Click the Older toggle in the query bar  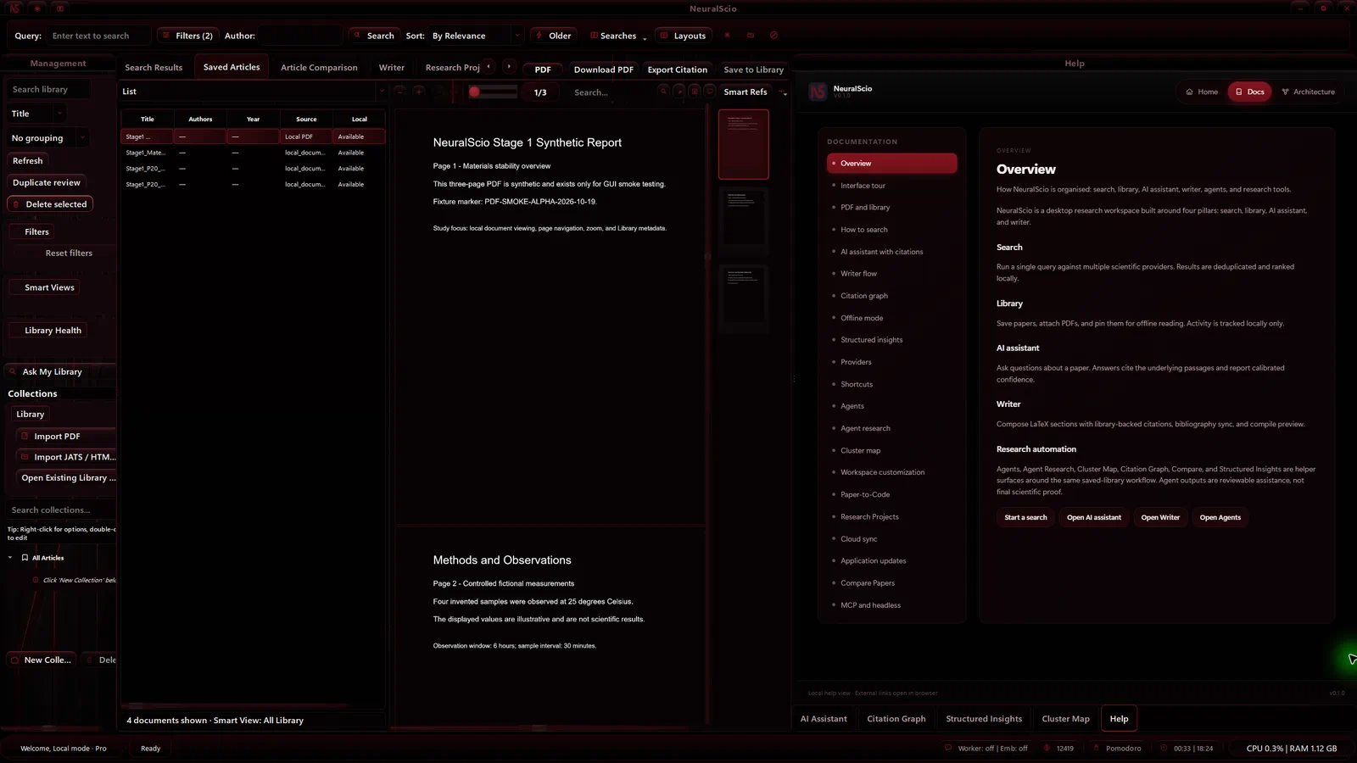[553, 36]
